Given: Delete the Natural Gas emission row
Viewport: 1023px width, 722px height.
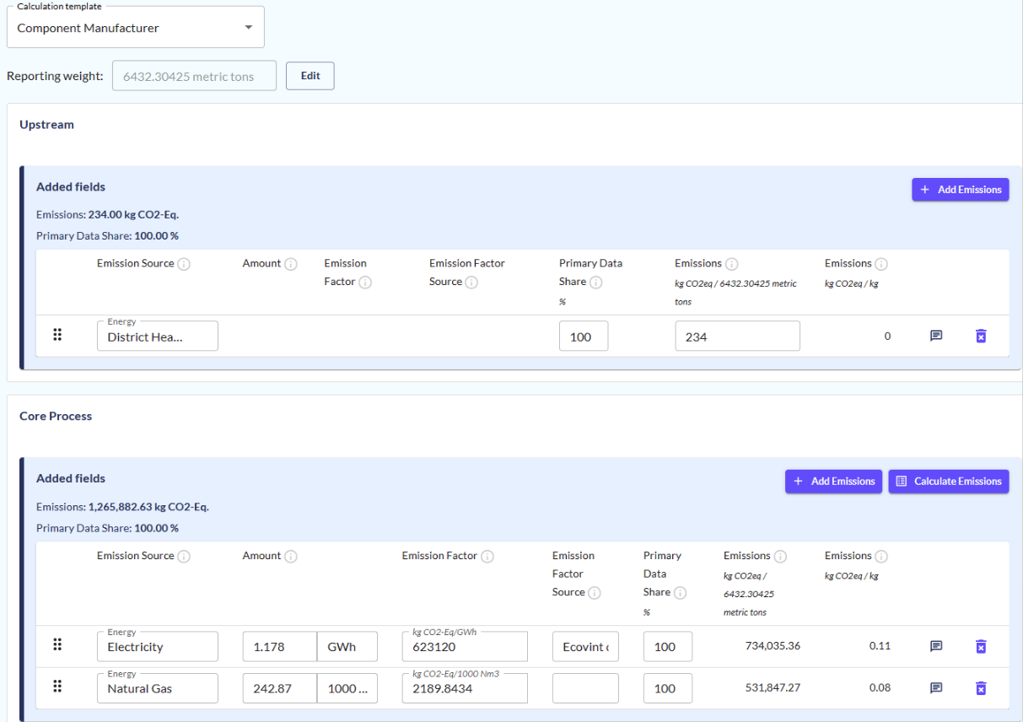Looking at the screenshot, I should click(980, 687).
